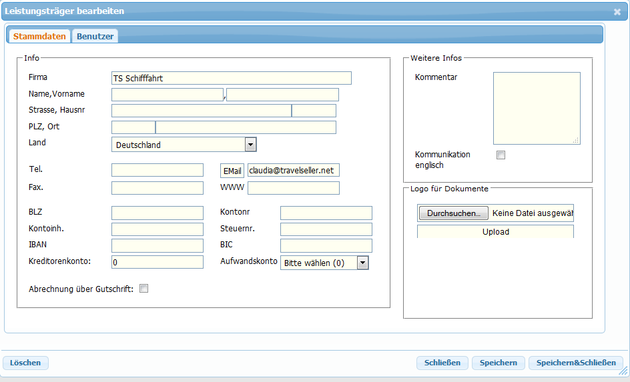
Task: Open the Land dropdown showing Deutschland
Action: point(250,145)
